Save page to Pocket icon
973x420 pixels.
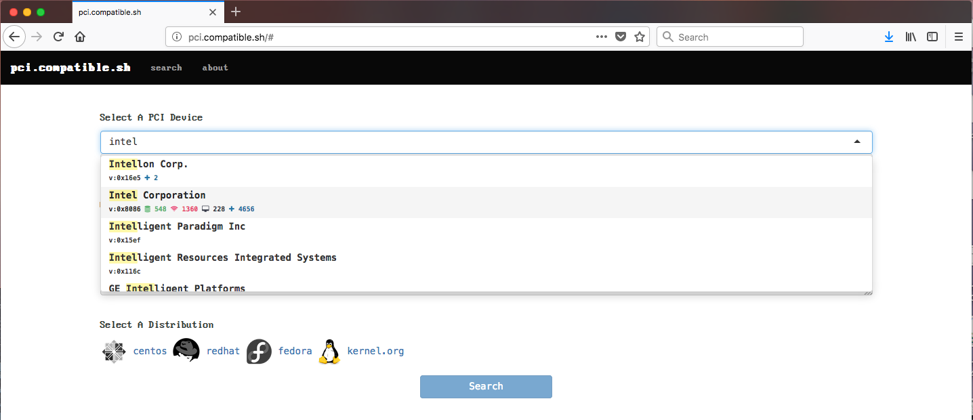tap(620, 37)
